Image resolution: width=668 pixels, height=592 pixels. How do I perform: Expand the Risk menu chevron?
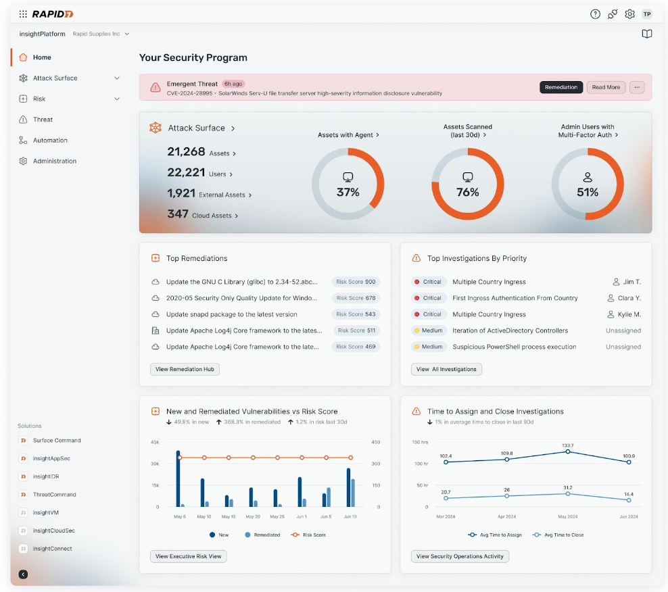[x=117, y=99]
